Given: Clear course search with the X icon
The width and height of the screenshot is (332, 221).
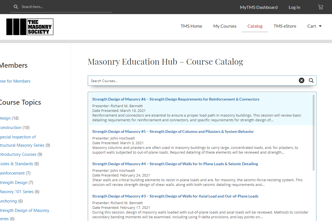Looking at the screenshot, I should click(x=302, y=80).
